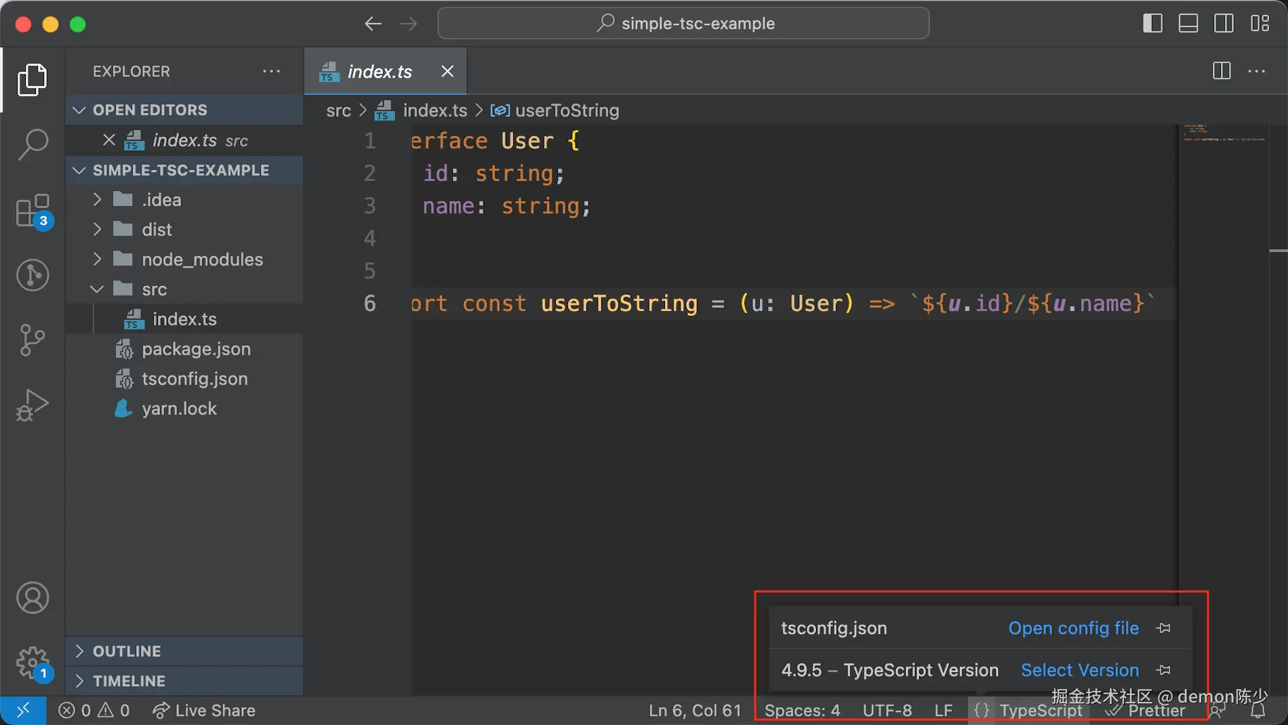Click the Open config file link
Image resolution: width=1288 pixels, height=725 pixels.
click(1073, 627)
